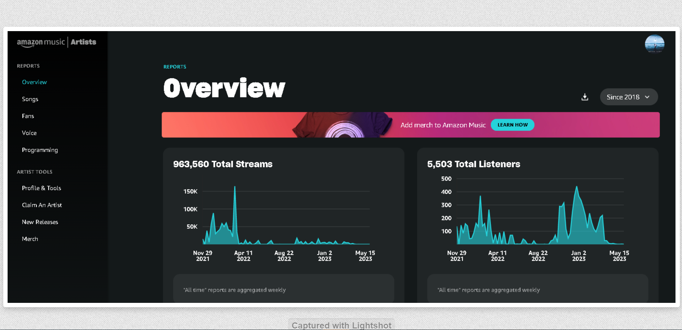The width and height of the screenshot is (682, 330).
Task: Click the 963,560 Total Streams heading
Action: pyautogui.click(x=223, y=164)
